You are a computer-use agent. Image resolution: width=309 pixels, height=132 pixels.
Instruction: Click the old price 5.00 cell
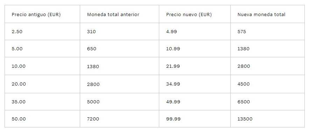[42, 49]
